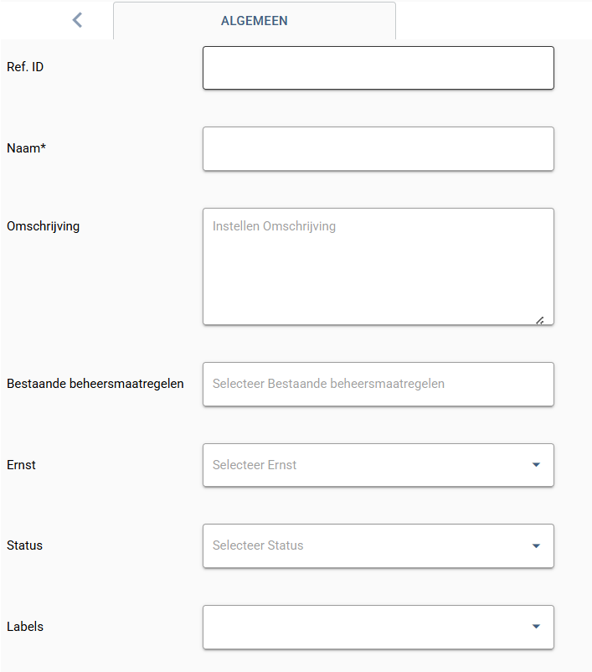
Task: Expand Status using its arrow icon
Action: click(536, 546)
